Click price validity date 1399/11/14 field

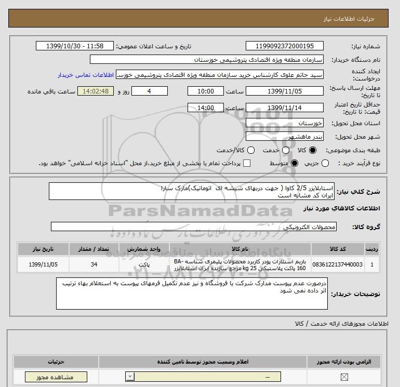285,108
